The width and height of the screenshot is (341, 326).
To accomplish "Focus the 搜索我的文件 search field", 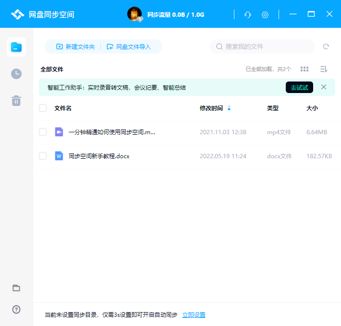I will [262, 47].
